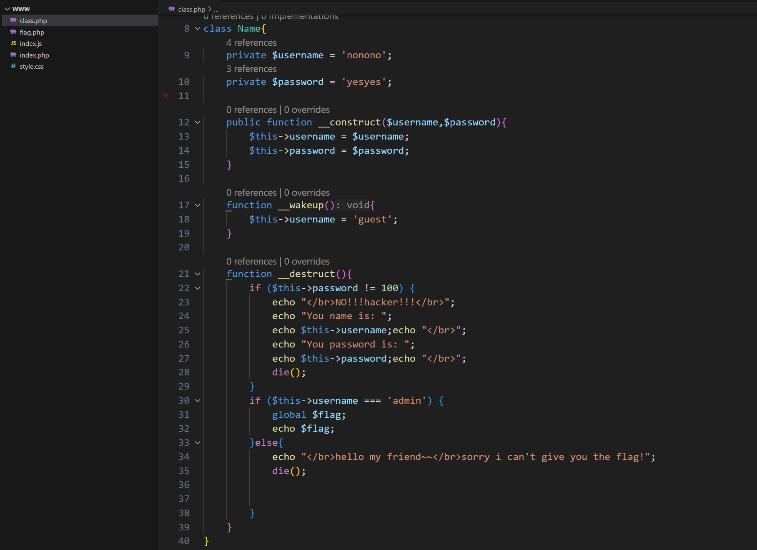Fold the admin if-block at line 30
This screenshot has height=550, width=757.
(x=198, y=400)
